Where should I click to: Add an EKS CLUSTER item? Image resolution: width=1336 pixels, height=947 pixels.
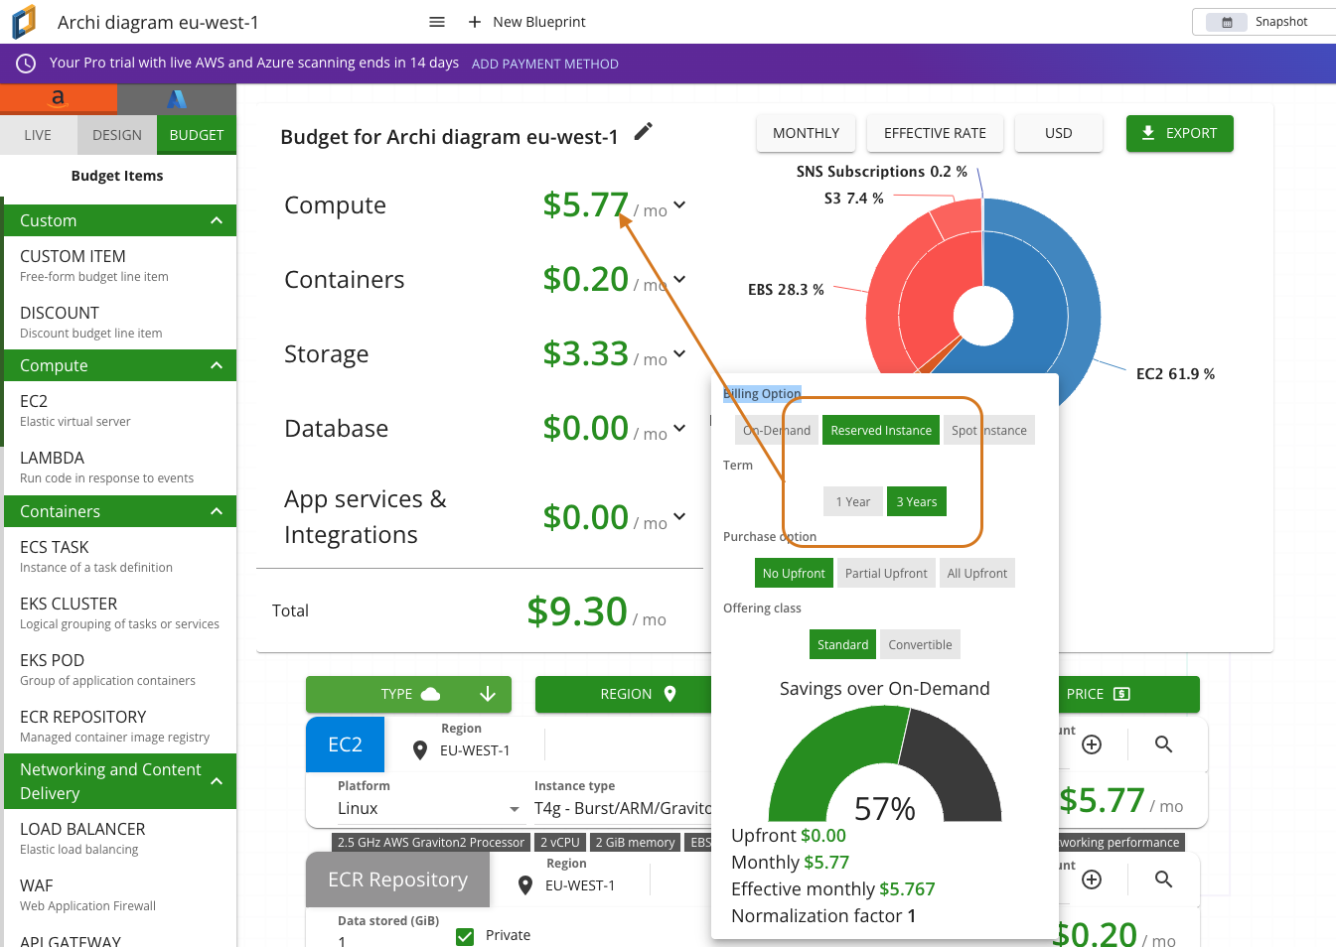[118, 612]
